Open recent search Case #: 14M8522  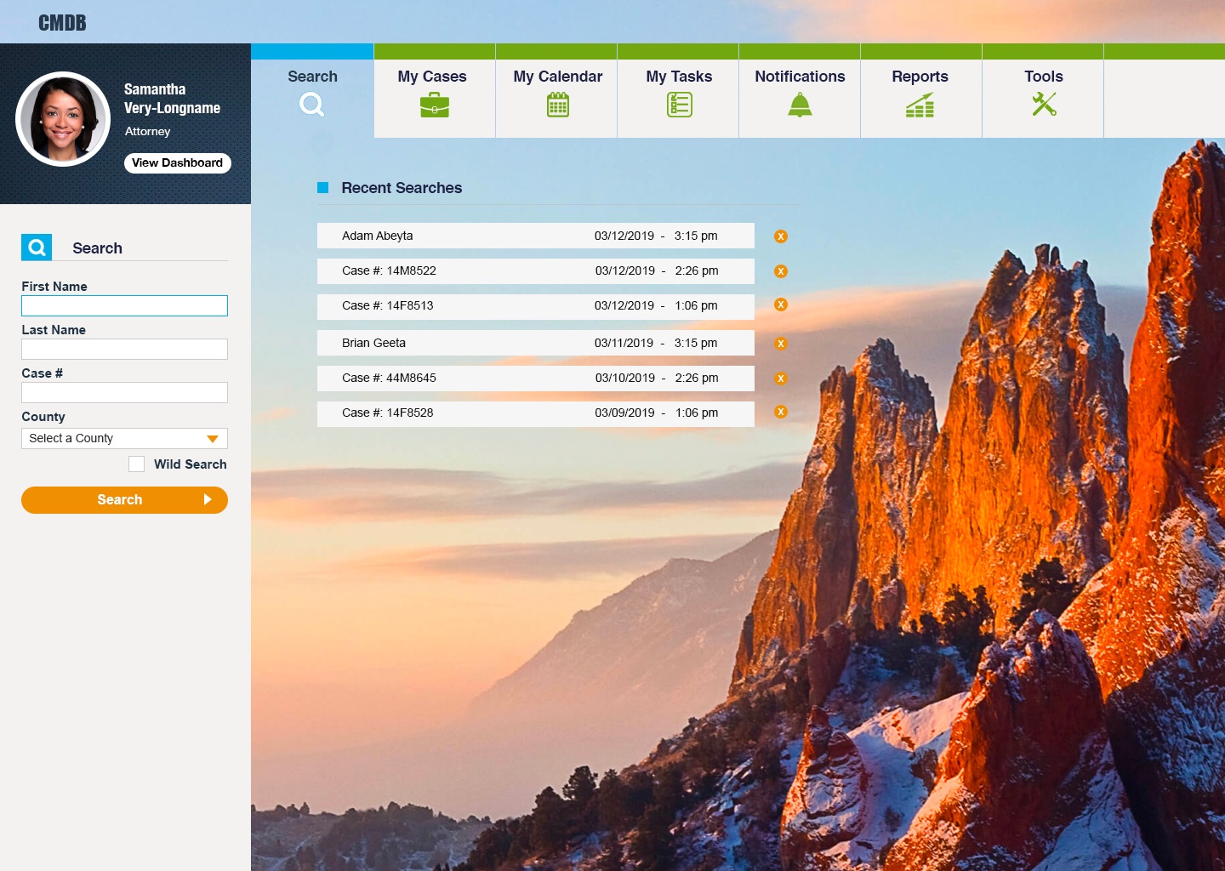click(x=536, y=271)
